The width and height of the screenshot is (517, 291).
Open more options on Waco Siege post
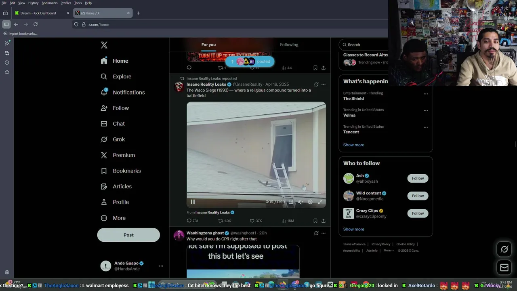323,84
